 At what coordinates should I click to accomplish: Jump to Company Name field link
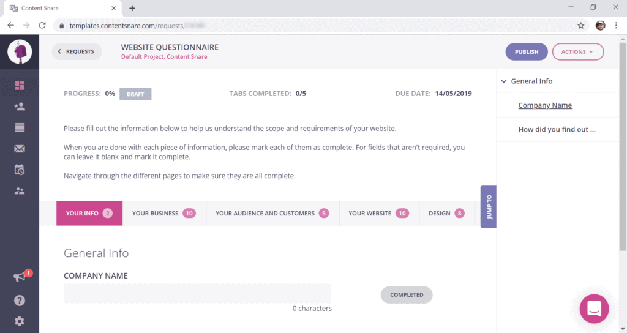coord(545,105)
